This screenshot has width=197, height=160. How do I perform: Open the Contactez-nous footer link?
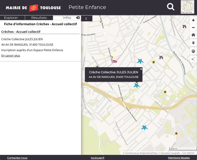pyautogui.click(x=17, y=158)
